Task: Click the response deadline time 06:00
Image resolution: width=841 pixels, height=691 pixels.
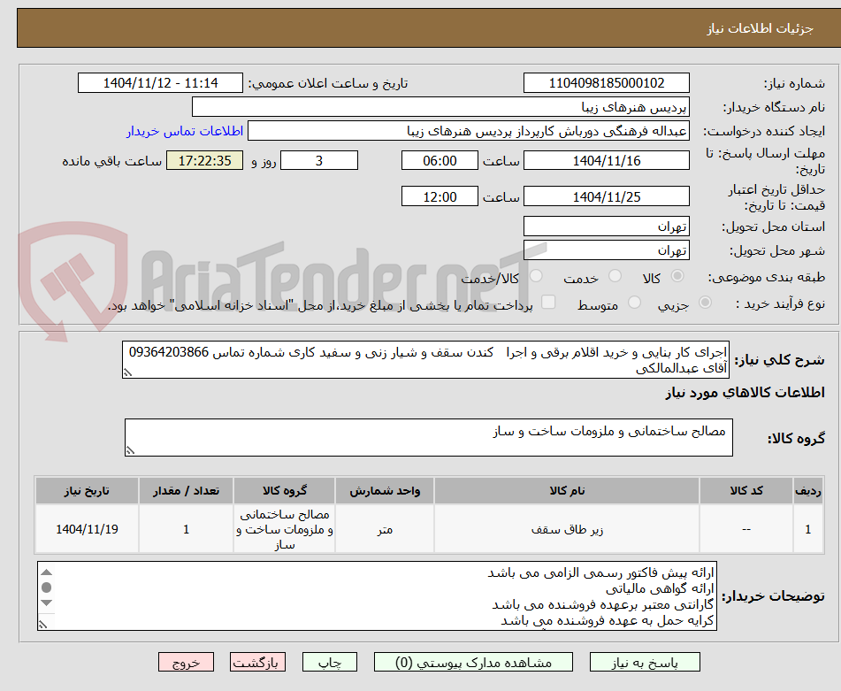Action: (x=440, y=160)
